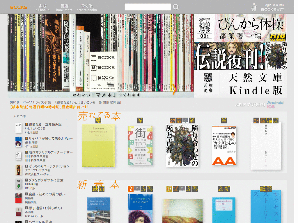Click the thumbnail beside サイババが帰って来るよ ranking
The image size is (298, 223).
pyautogui.click(x=18, y=142)
